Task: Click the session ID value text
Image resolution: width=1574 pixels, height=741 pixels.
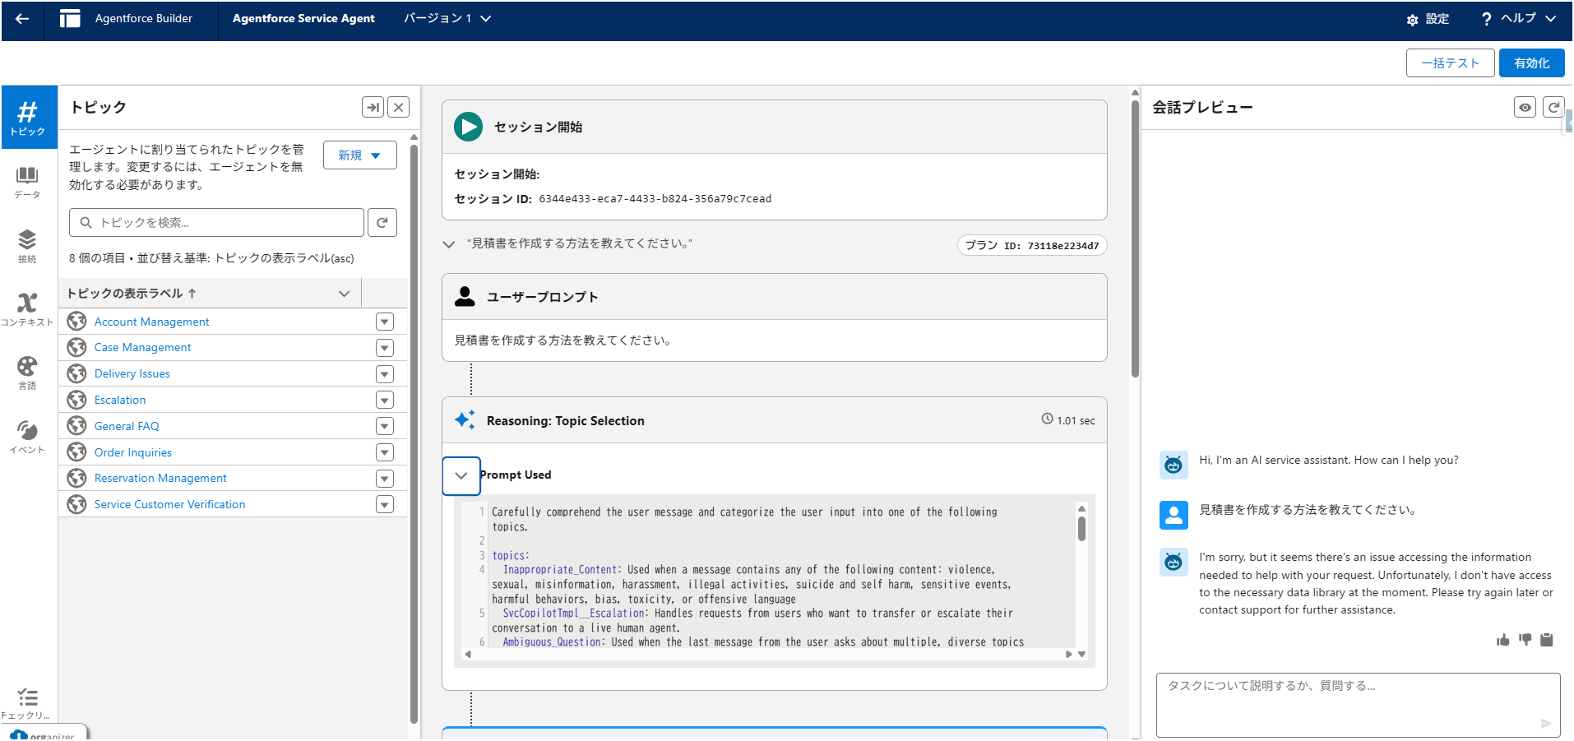Action: 655,199
